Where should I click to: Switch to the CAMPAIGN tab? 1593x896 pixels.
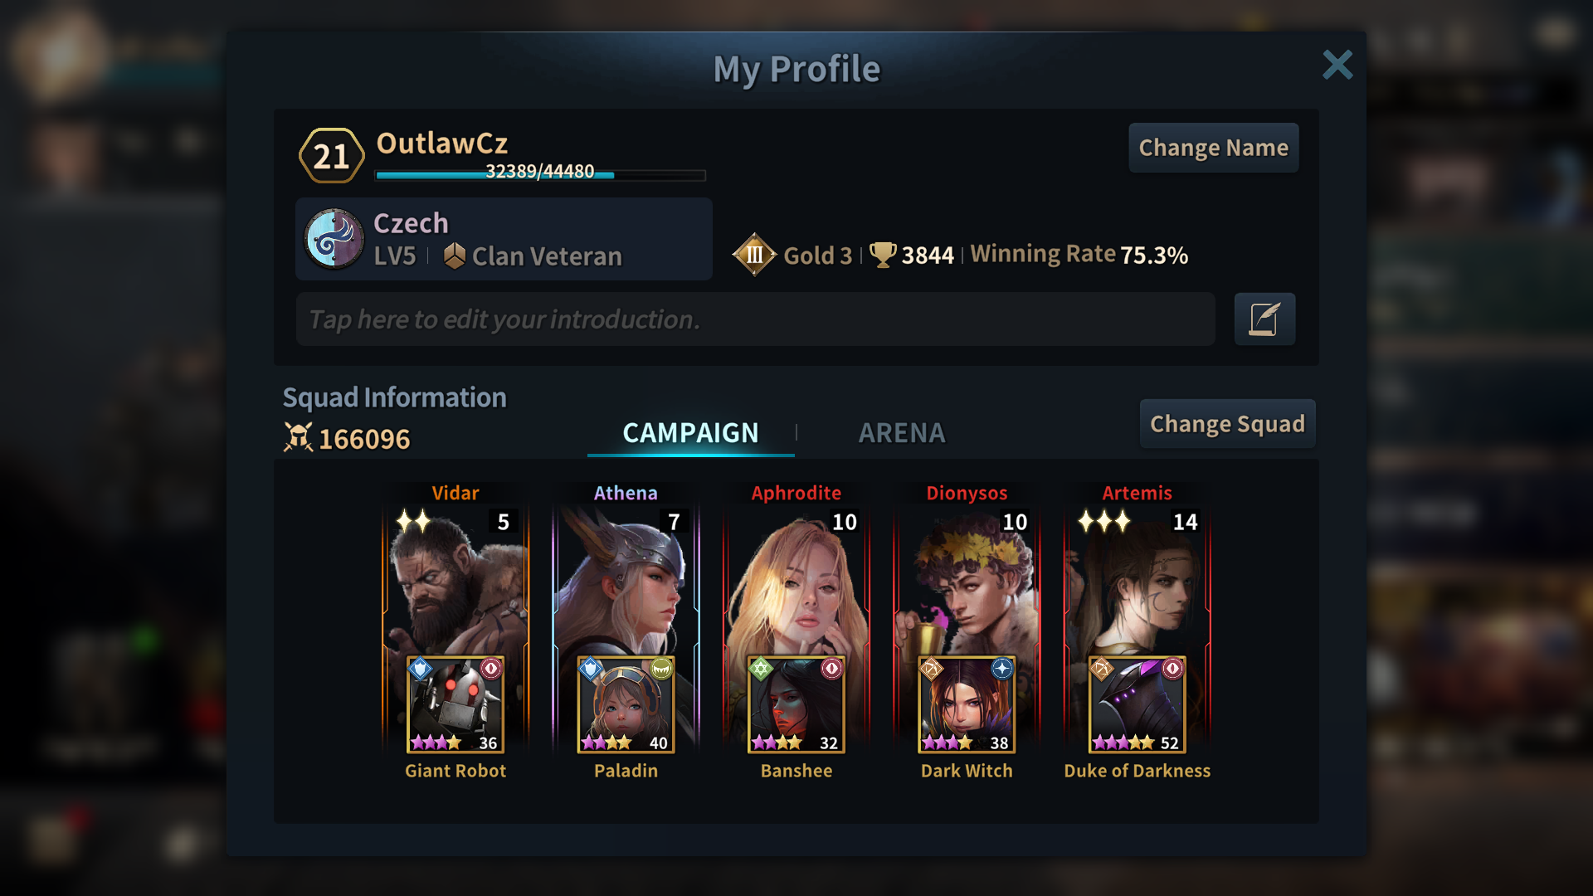690,433
